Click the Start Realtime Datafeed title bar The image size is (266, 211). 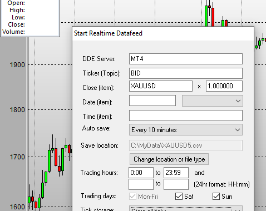coord(163,33)
